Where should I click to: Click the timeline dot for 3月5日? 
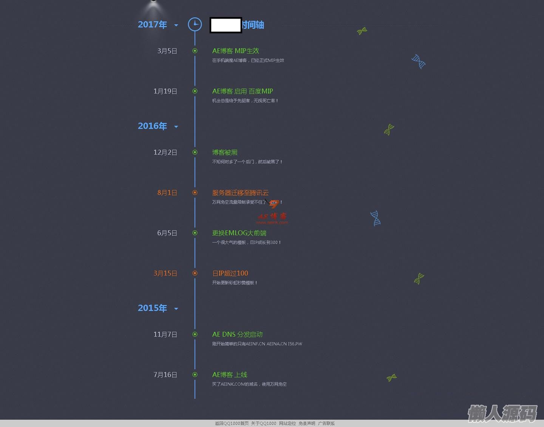195,51
